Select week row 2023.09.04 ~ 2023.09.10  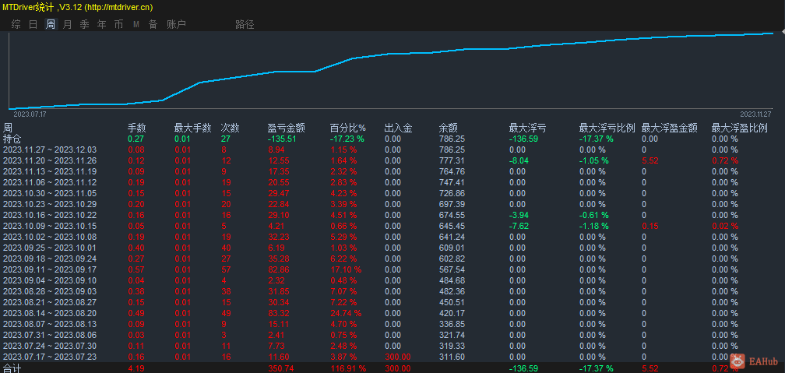pyautogui.click(x=50, y=280)
